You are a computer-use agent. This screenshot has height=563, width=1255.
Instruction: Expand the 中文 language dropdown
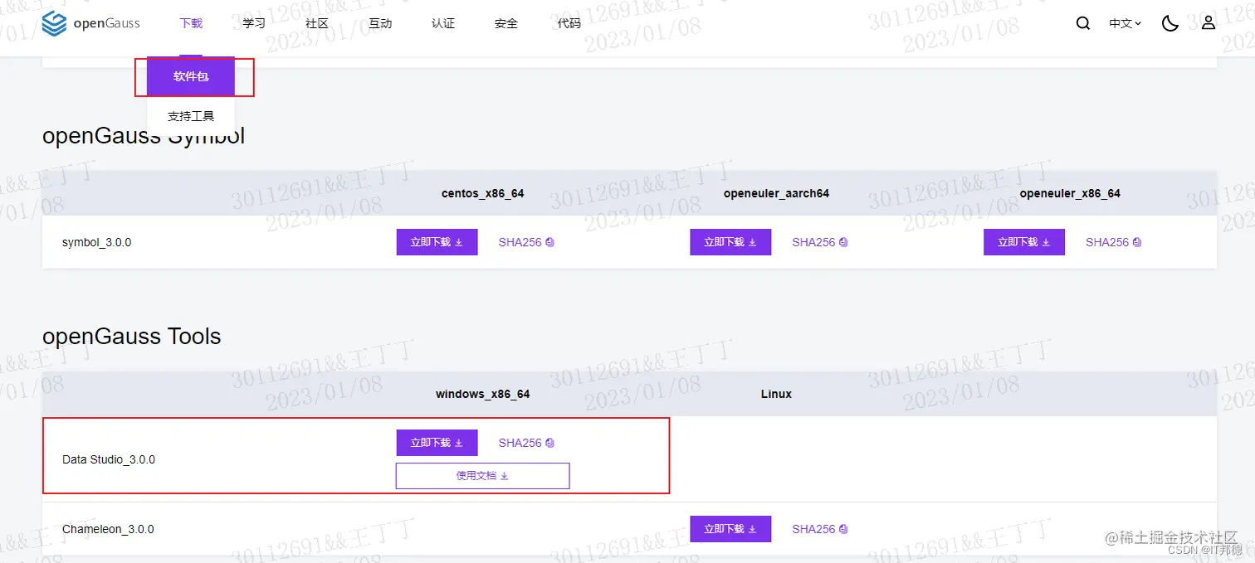tap(1125, 23)
